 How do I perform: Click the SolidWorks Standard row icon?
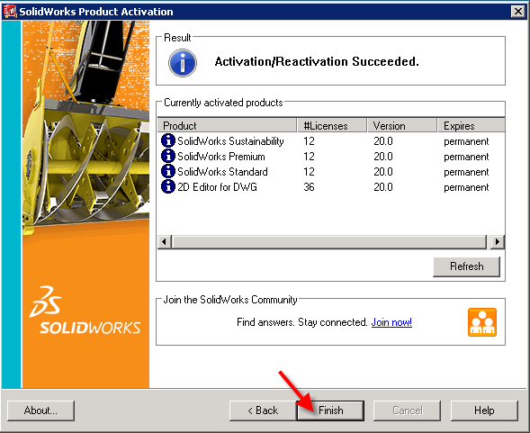168,171
